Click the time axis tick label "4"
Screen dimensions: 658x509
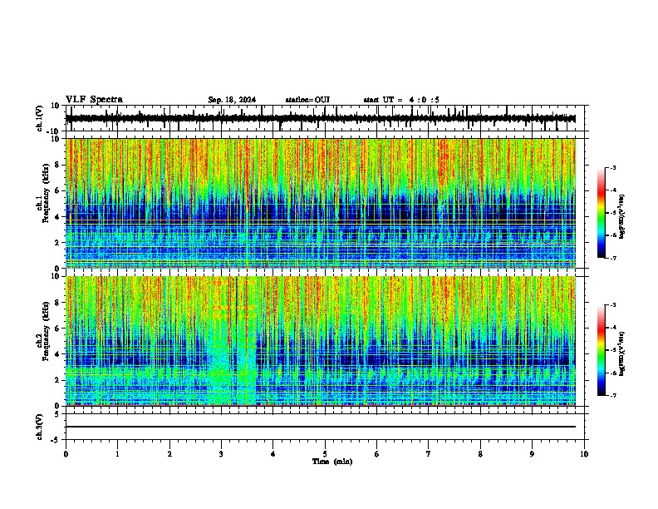pos(273,454)
